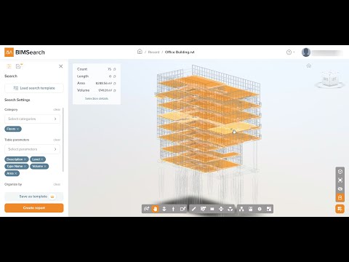Remove the Description parameter chip
The image size is (349, 262).
pos(25,159)
